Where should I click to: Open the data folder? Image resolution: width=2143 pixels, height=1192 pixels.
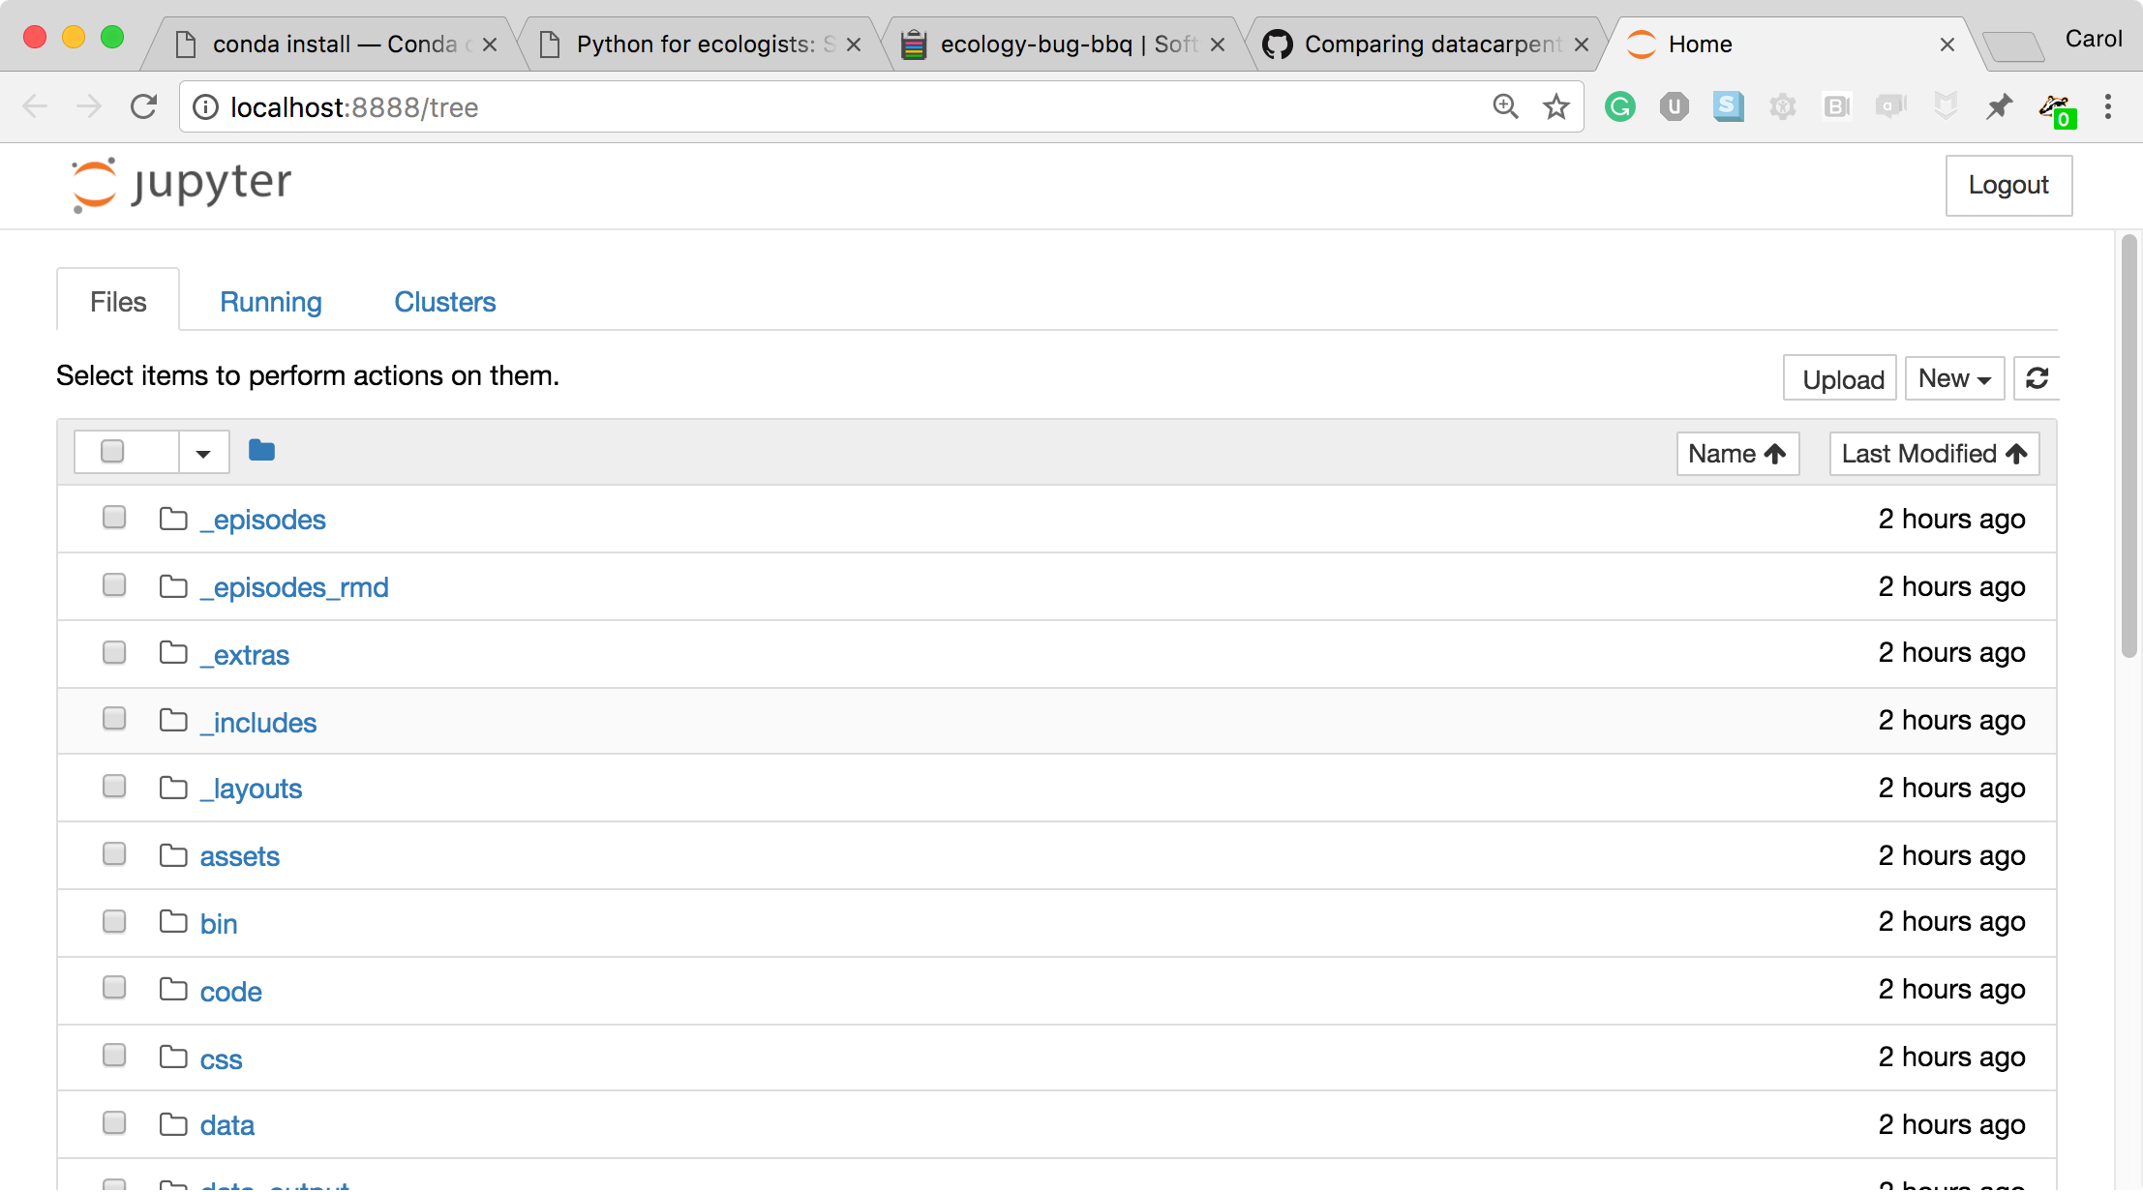coord(227,1124)
